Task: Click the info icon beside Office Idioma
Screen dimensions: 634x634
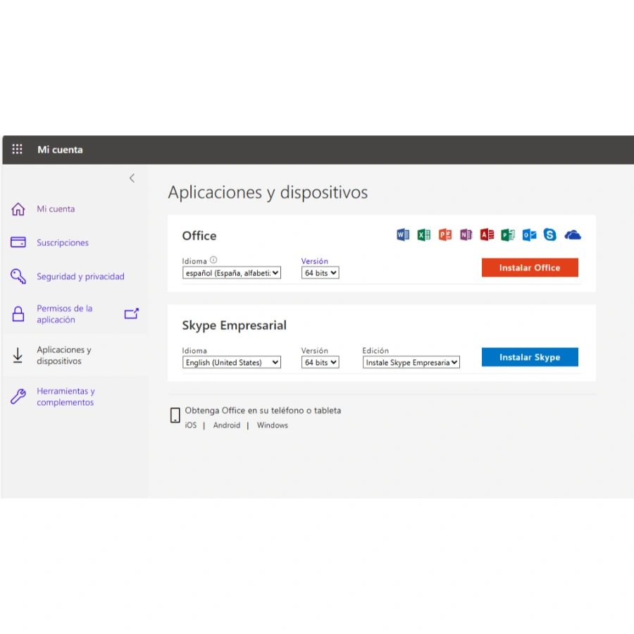Action: click(213, 260)
